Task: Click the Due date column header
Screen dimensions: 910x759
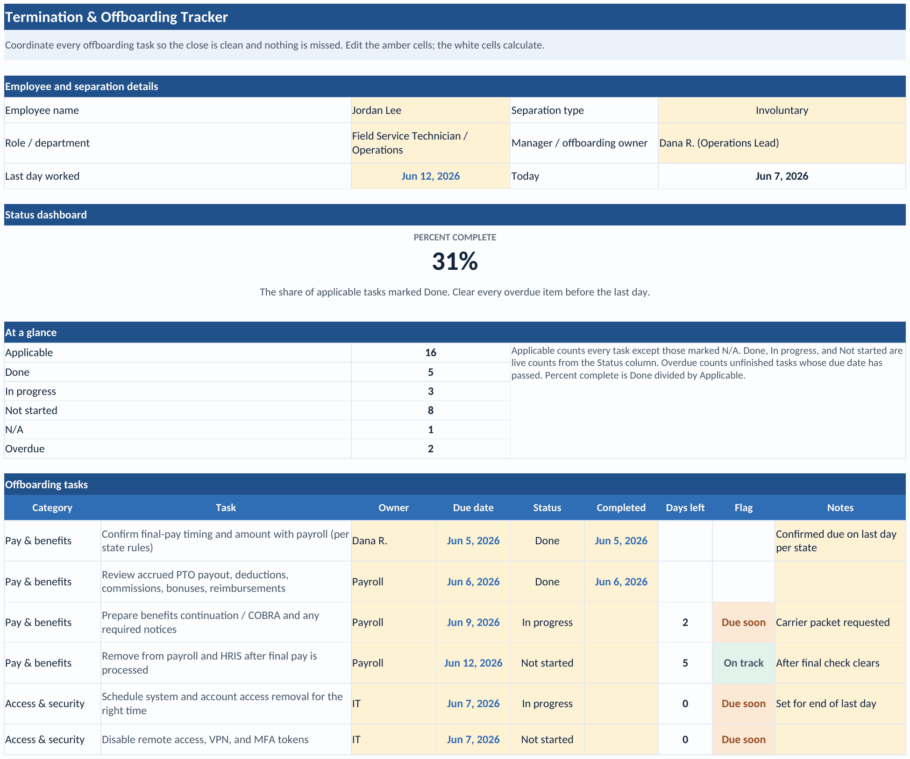Action: 473,507
